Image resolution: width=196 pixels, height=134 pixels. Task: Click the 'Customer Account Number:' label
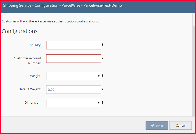coord(27,61)
